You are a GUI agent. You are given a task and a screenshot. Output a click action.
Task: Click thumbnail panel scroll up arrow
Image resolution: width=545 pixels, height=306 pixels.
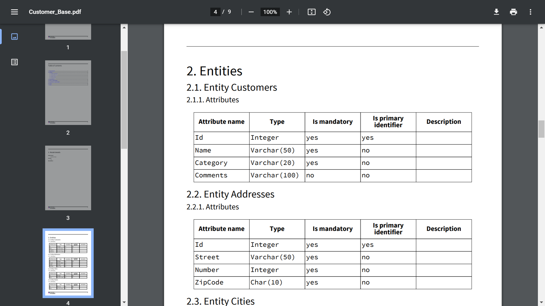coord(124,27)
